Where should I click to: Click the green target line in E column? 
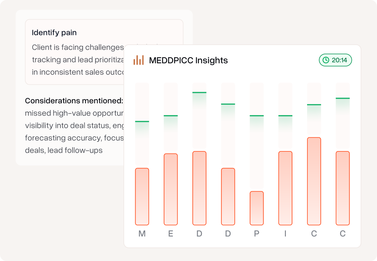coord(171,116)
